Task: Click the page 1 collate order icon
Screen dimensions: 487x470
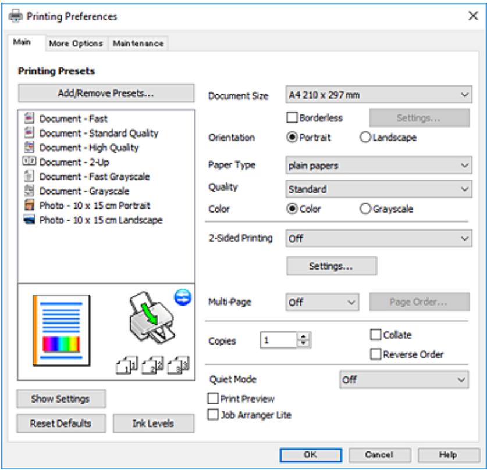Action: coord(126,365)
